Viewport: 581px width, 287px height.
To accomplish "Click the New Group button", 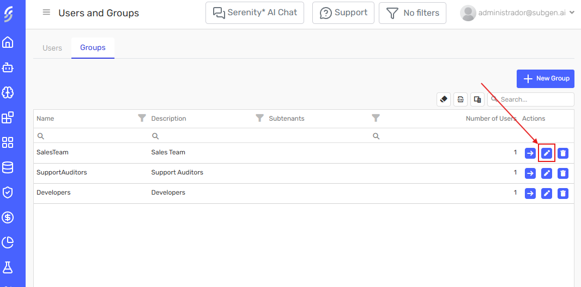I will (x=546, y=78).
